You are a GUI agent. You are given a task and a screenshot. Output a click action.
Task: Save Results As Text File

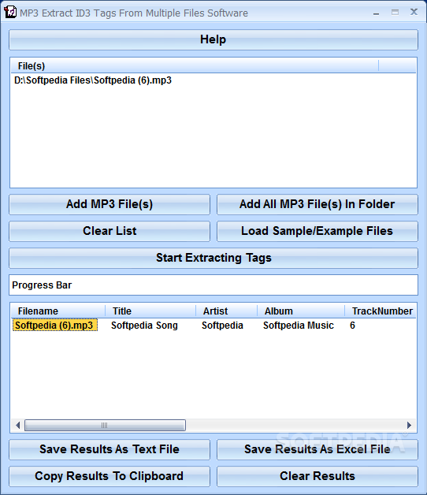coord(110,449)
